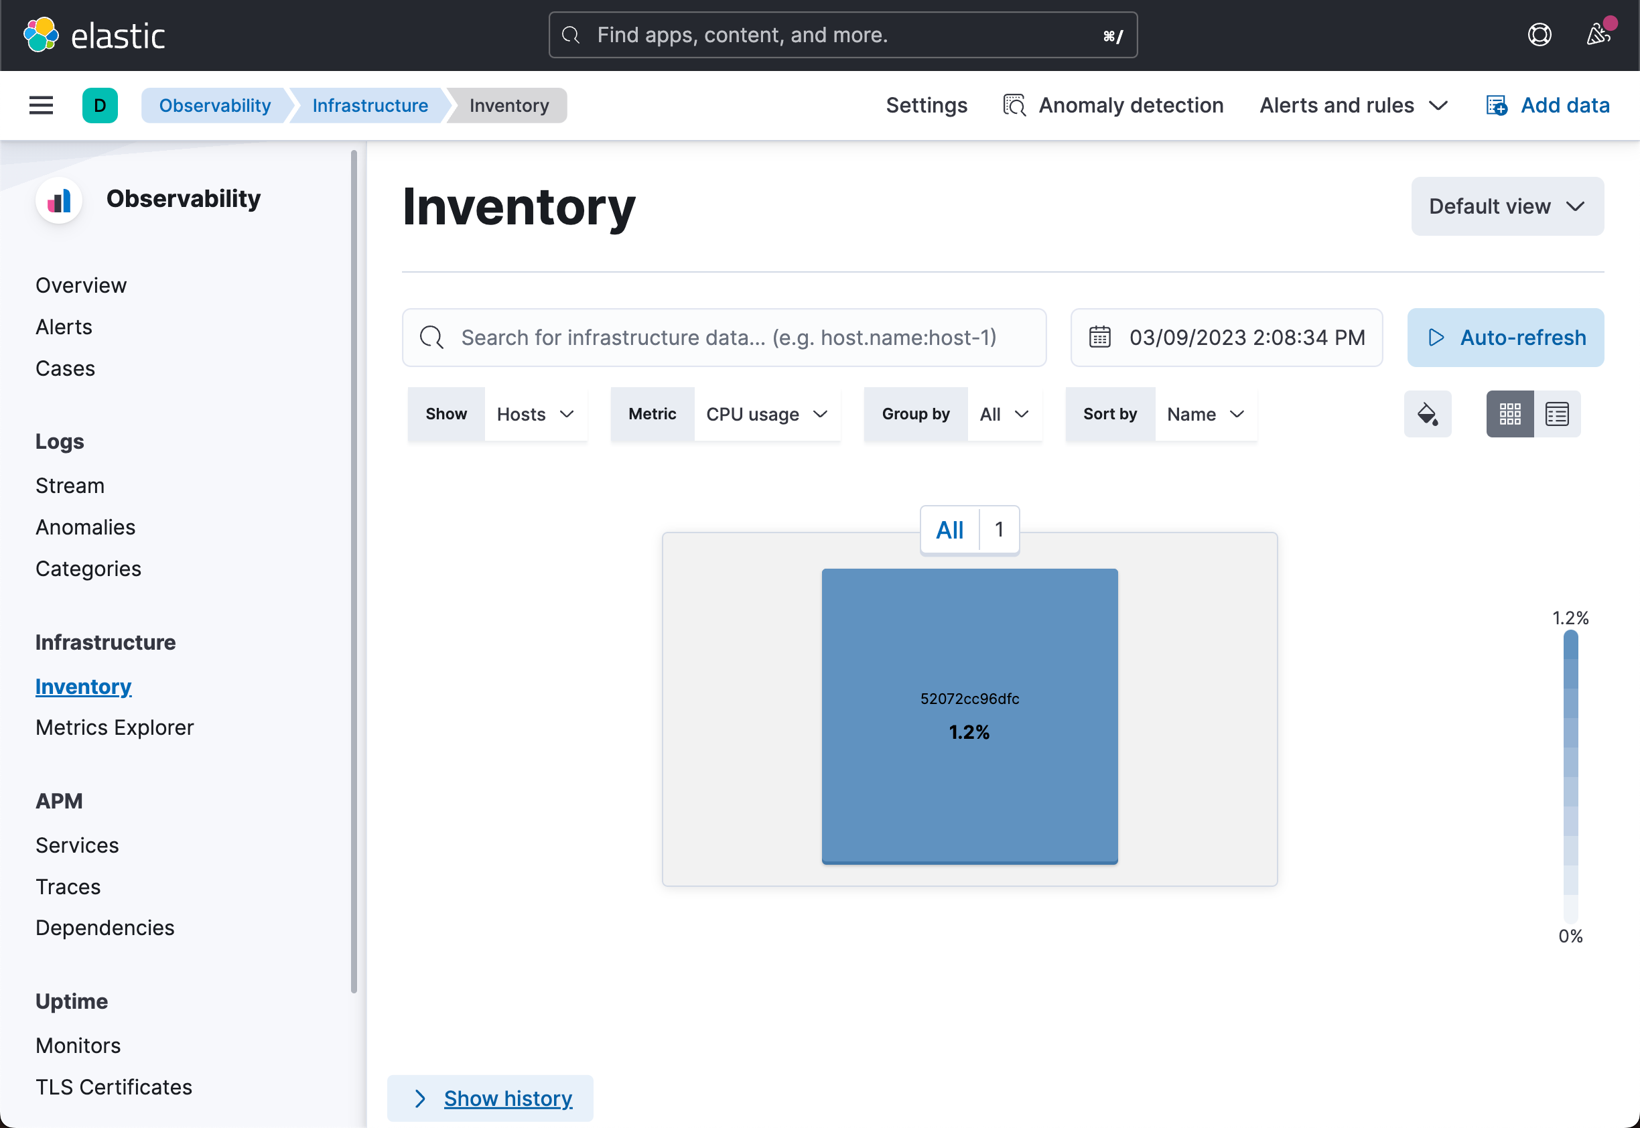Click the calendar date picker icon
This screenshot has width=1640, height=1128.
pos(1099,337)
